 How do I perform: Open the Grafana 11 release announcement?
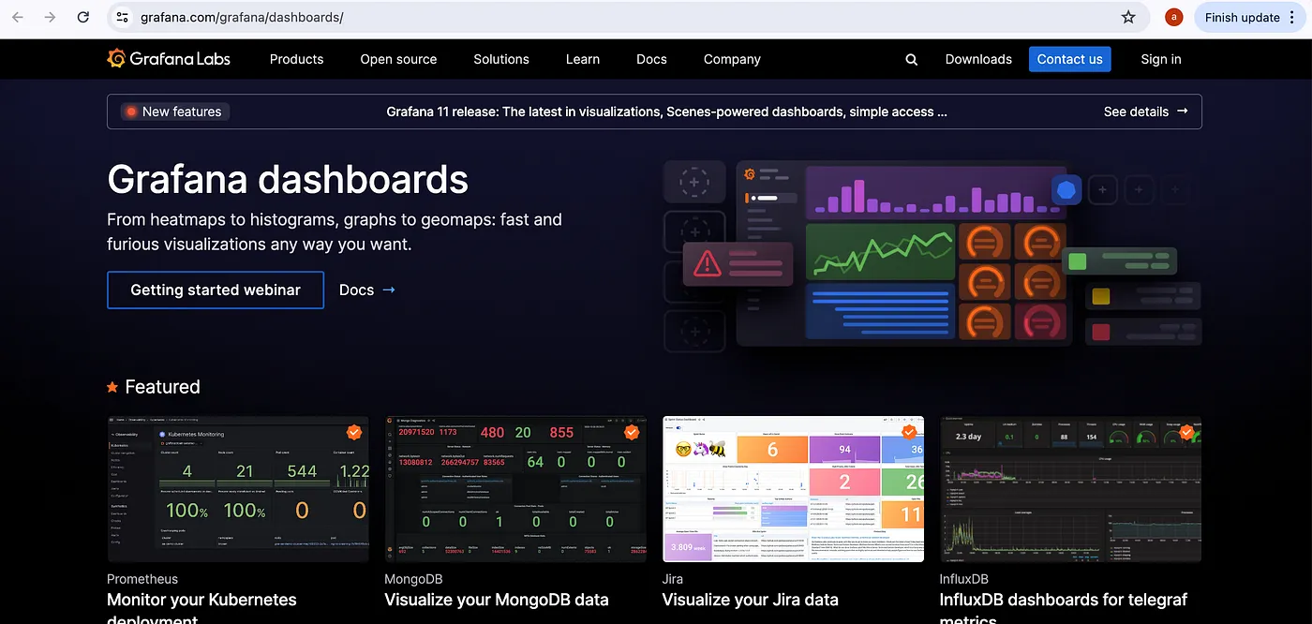pyautogui.click(x=666, y=111)
